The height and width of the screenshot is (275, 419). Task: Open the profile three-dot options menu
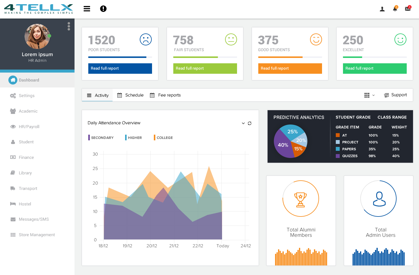[x=69, y=26]
